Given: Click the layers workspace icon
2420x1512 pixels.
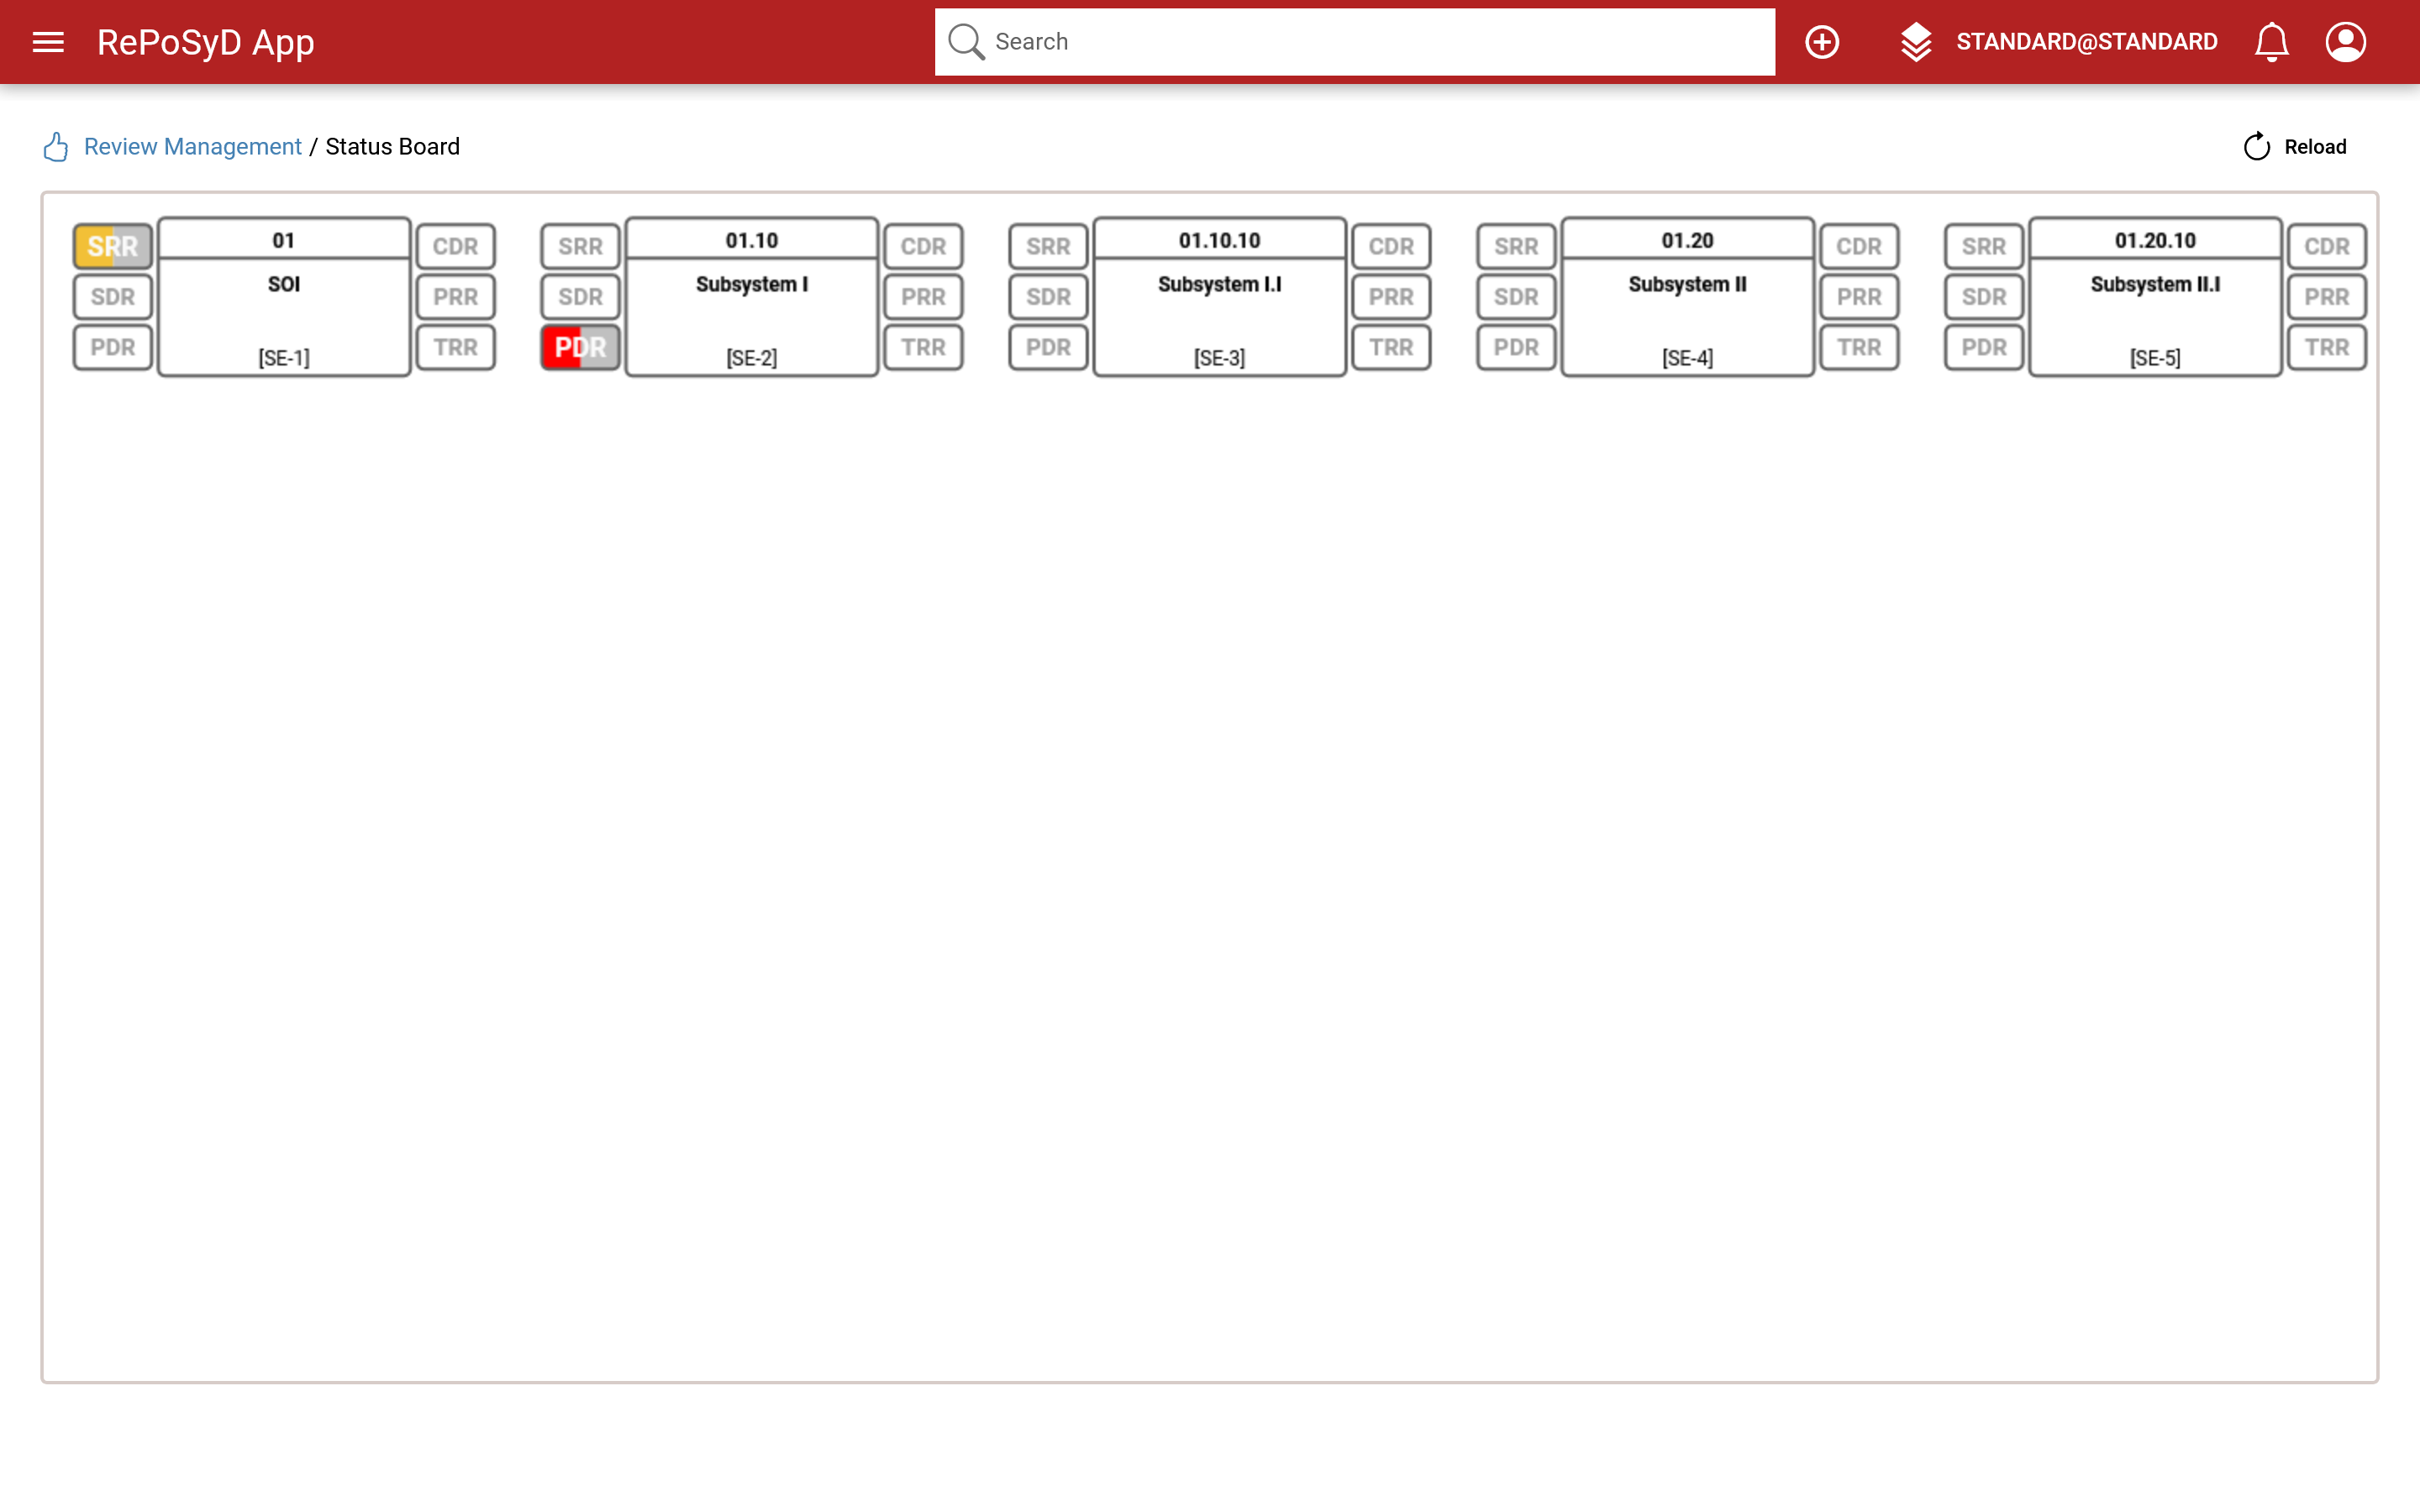Looking at the screenshot, I should click(1915, 42).
